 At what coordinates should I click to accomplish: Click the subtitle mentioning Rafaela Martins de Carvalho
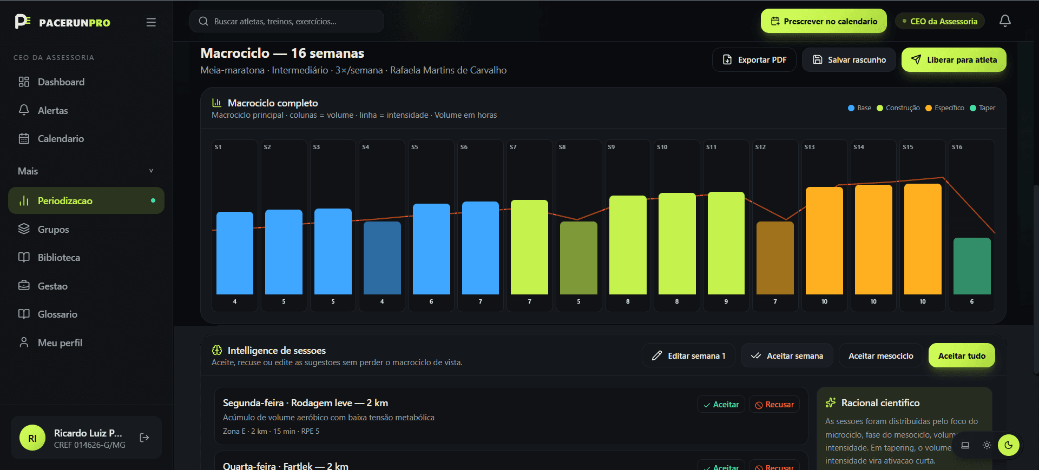tap(354, 70)
